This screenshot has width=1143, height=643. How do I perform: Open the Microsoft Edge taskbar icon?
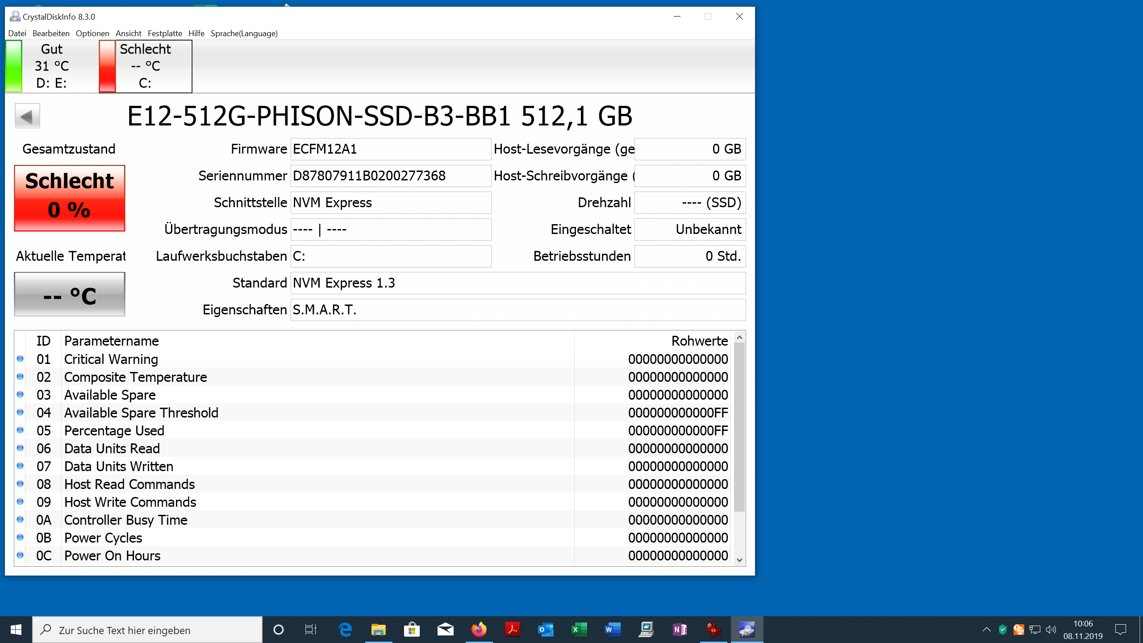[x=345, y=630]
